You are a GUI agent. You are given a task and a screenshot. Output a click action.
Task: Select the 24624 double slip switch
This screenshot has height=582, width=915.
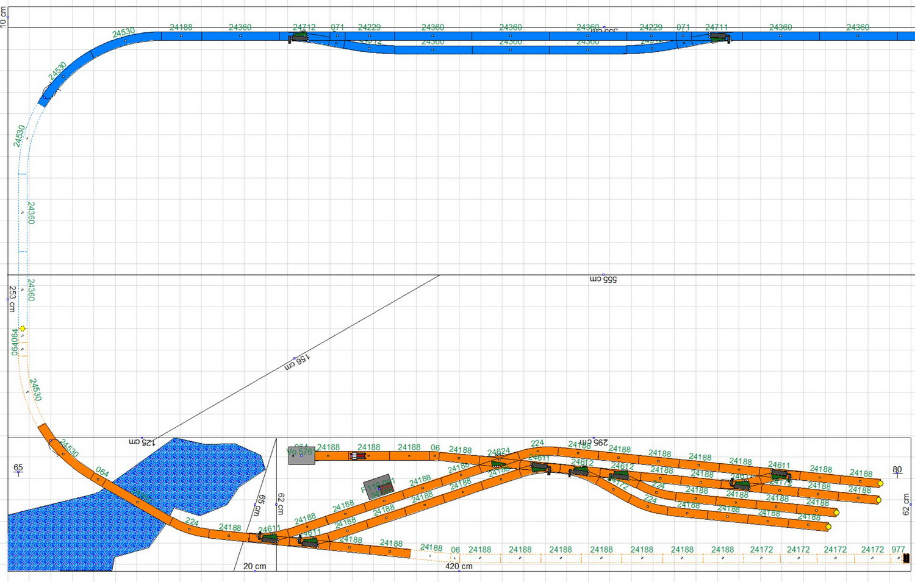(x=499, y=463)
